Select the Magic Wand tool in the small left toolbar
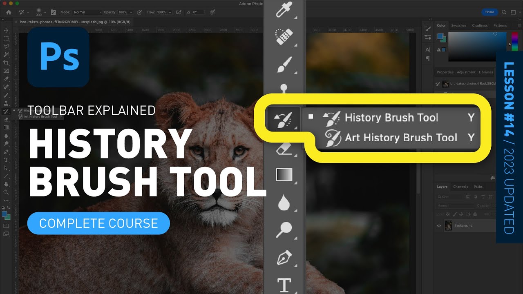 coord(6,54)
